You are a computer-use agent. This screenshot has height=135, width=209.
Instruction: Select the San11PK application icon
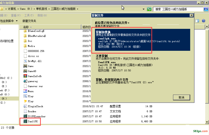(x=25, y=121)
